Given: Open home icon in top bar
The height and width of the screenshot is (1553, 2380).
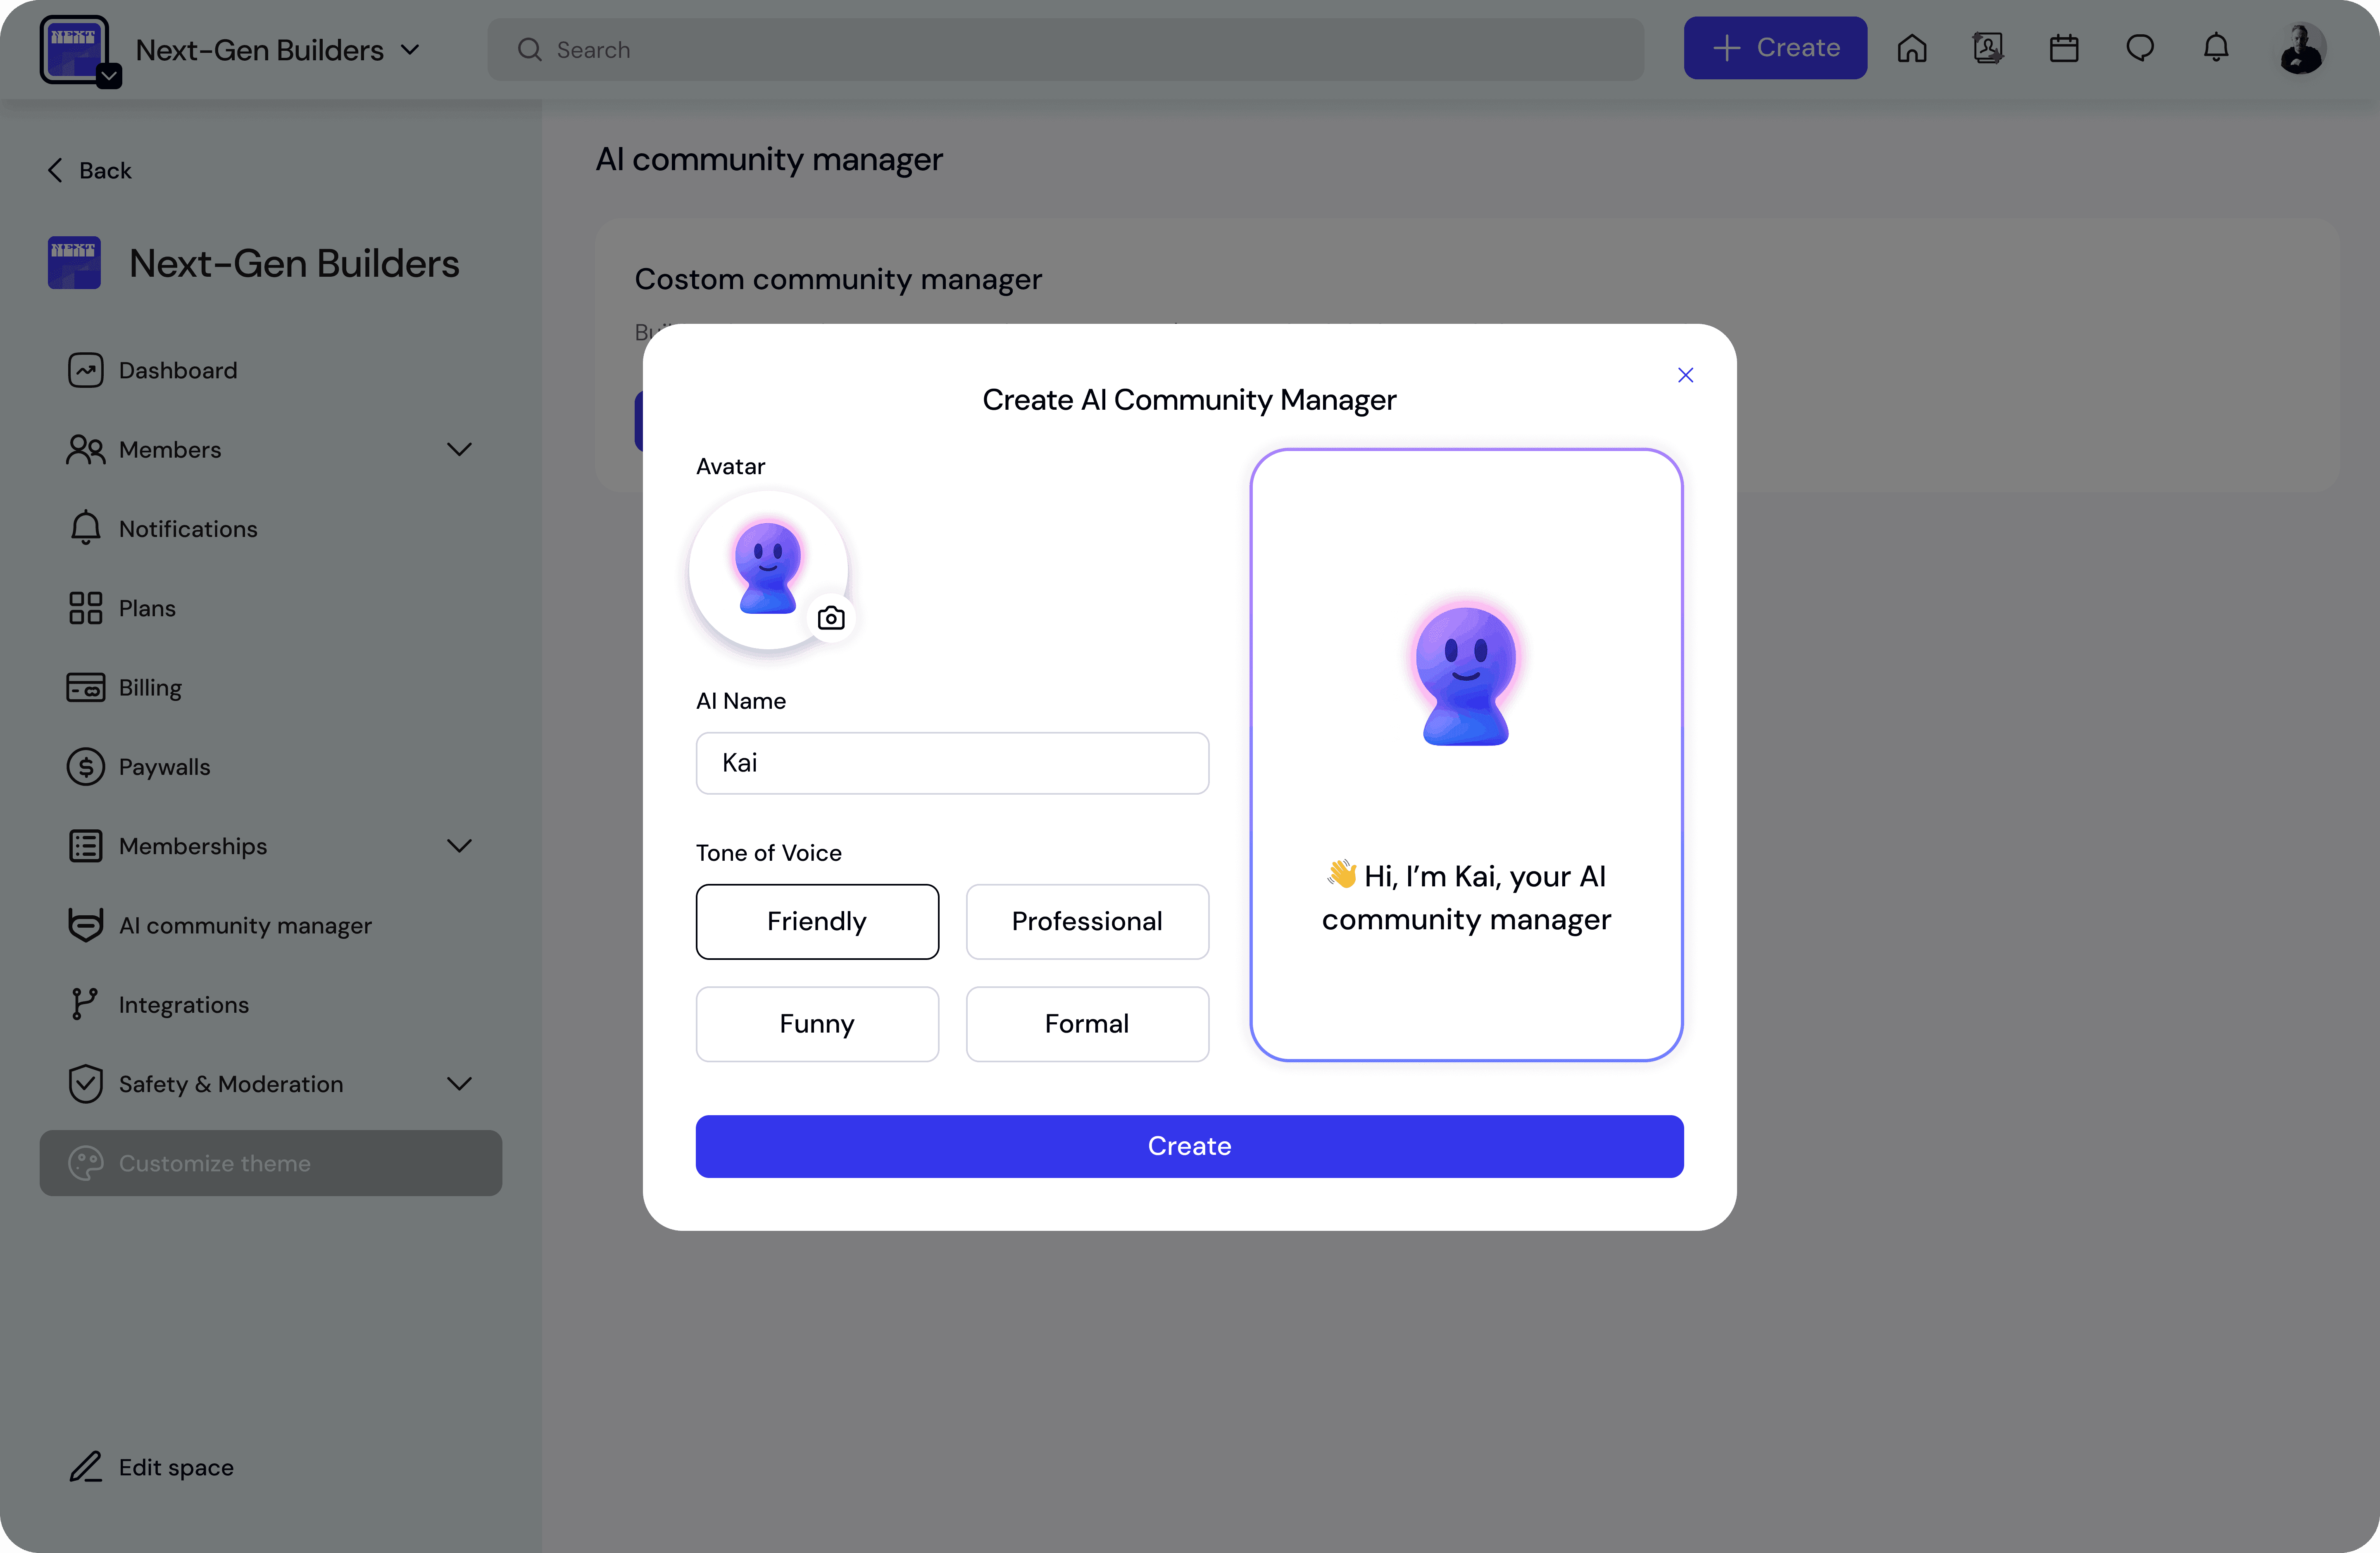Looking at the screenshot, I should [1911, 48].
